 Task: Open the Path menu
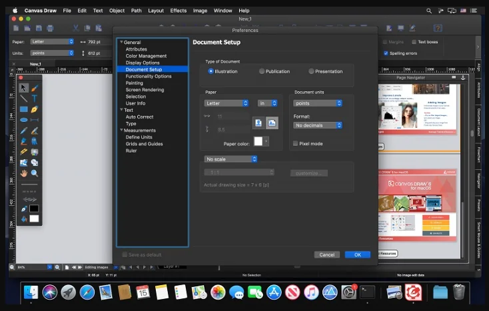(137, 11)
